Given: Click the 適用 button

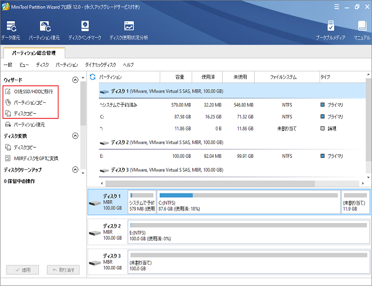Looking at the screenshot, I should (x=22, y=270).
